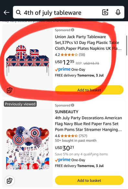Click the search field with '4th of july tableware'
Screen dimensions: 128x189
click(x=69, y=12)
